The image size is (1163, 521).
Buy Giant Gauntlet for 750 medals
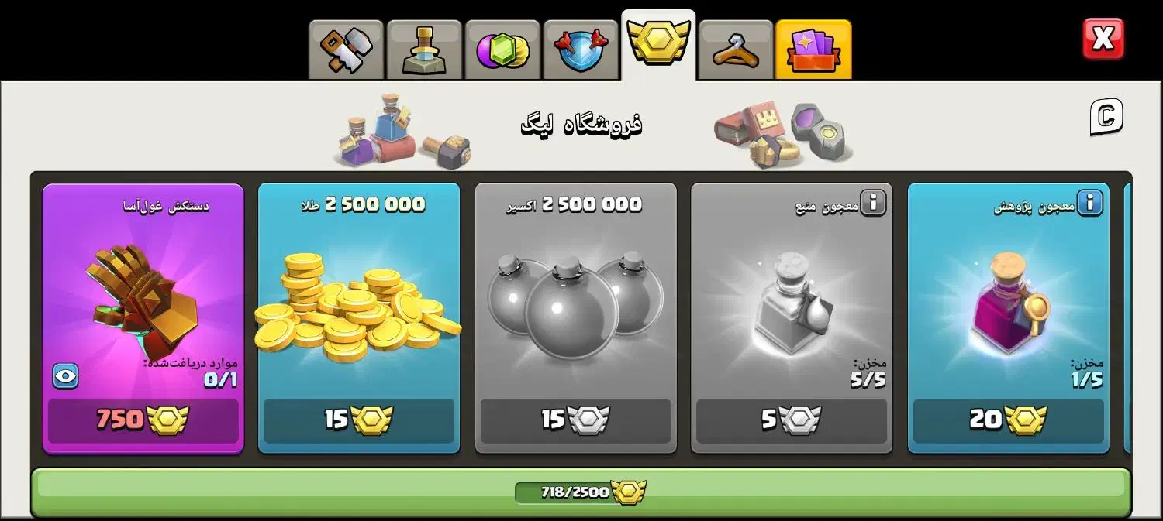143,420
